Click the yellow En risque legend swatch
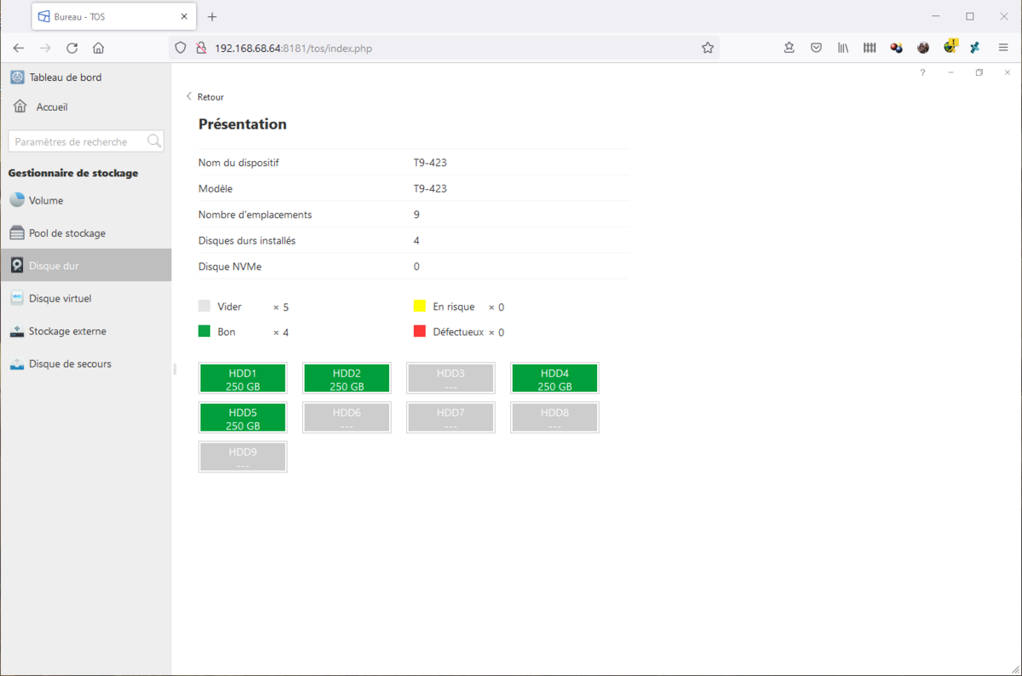The height and width of the screenshot is (676, 1022). (419, 306)
